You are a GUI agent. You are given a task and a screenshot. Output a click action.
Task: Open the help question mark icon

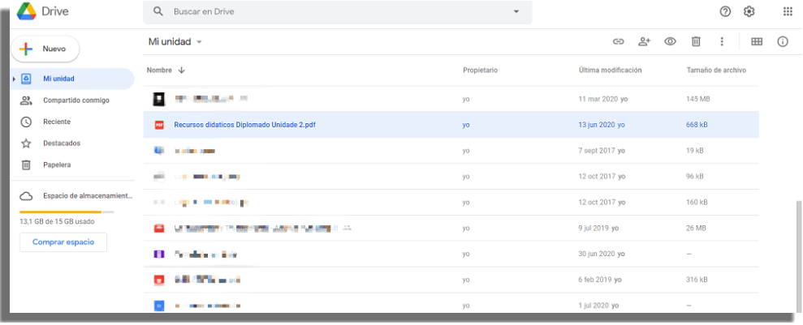click(x=725, y=11)
